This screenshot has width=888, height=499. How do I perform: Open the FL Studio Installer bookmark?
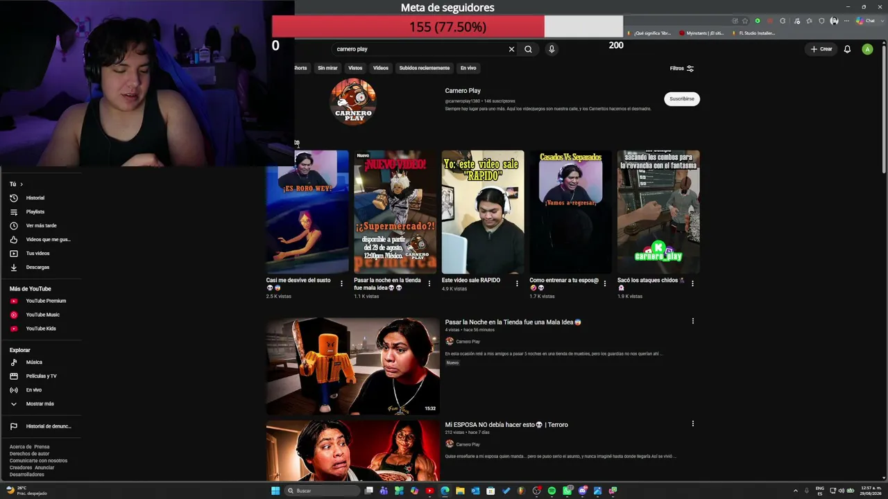point(754,33)
